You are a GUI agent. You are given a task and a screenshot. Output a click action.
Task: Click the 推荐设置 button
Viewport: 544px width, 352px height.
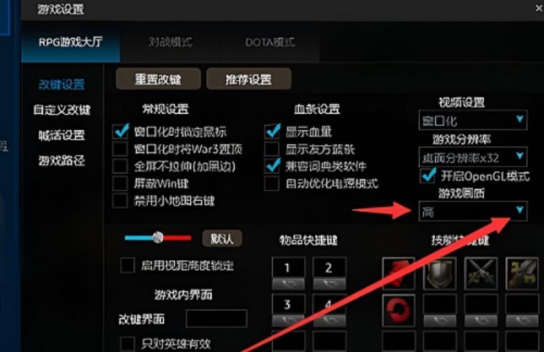click(249, 79)
